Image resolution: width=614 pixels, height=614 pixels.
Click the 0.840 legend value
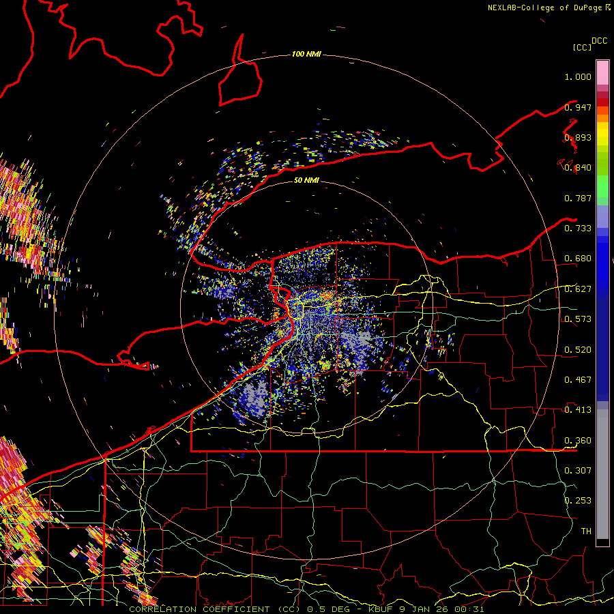click(x=578, y=168)
